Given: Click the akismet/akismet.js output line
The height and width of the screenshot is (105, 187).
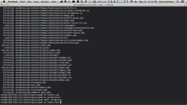Looking at the screenshot, I should pyautogui.click(x=37, y=75).
